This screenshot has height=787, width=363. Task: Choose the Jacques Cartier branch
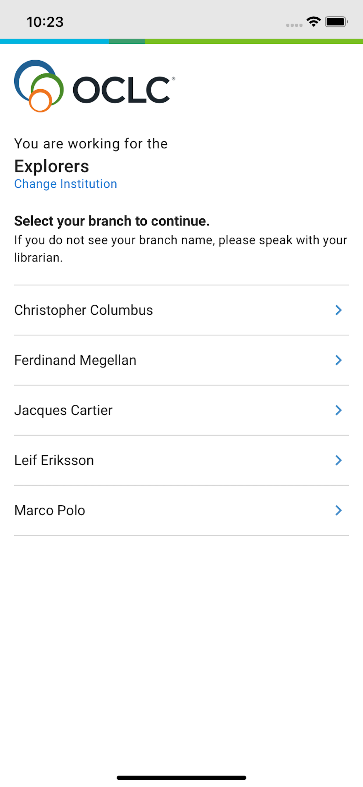181,410
